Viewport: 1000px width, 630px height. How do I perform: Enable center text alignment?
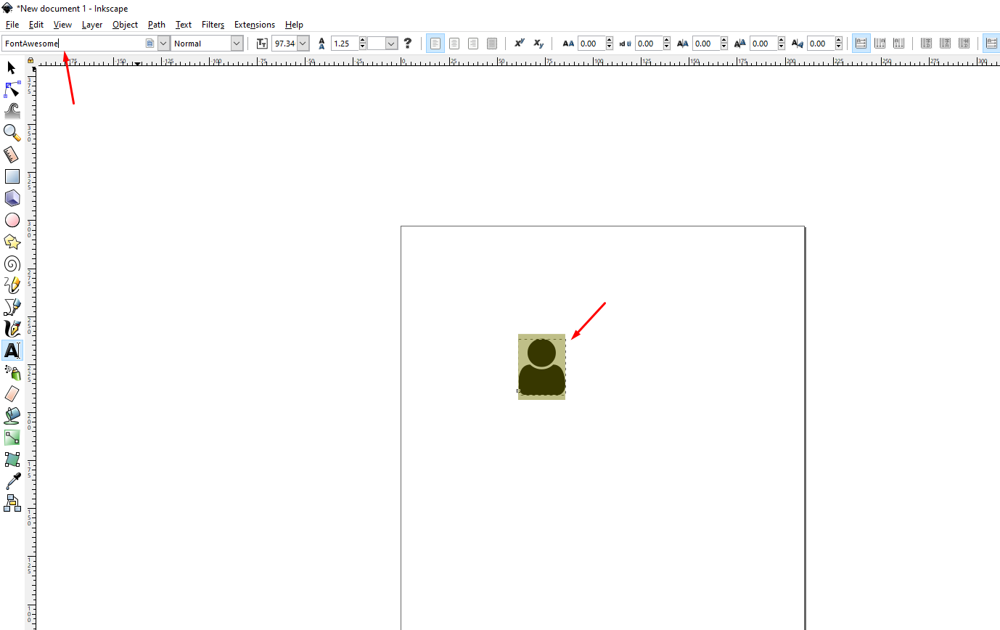[454, 44]
